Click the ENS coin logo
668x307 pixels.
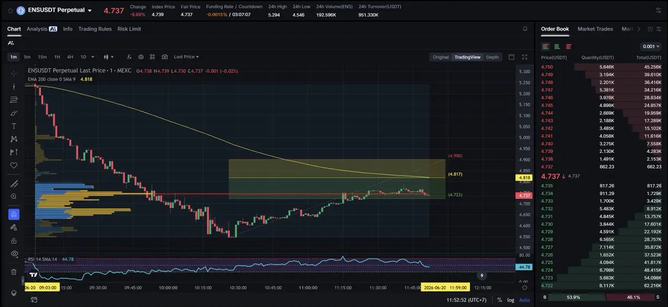pos(21,10)
